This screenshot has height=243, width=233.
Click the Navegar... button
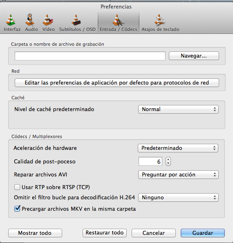click(194, 56)
